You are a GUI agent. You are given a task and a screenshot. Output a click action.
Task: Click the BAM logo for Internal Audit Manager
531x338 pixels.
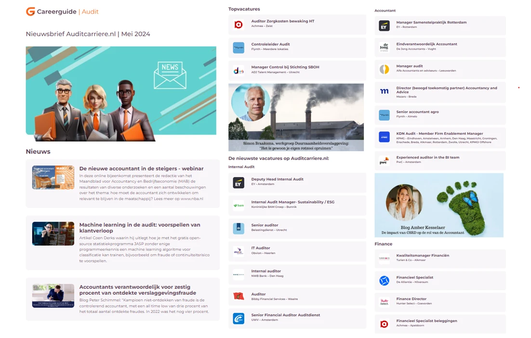point(239,206)
